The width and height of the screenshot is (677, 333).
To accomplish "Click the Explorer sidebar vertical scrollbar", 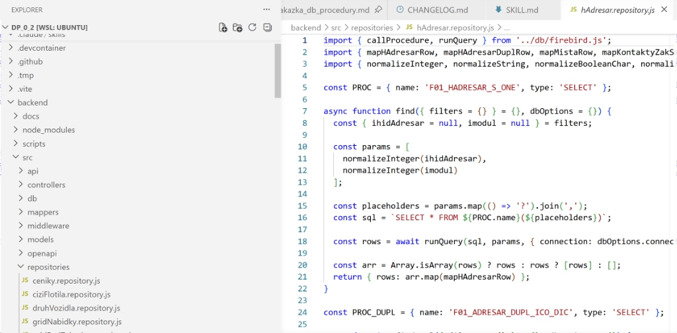I will pyautogui.click(x=278, y=71).
